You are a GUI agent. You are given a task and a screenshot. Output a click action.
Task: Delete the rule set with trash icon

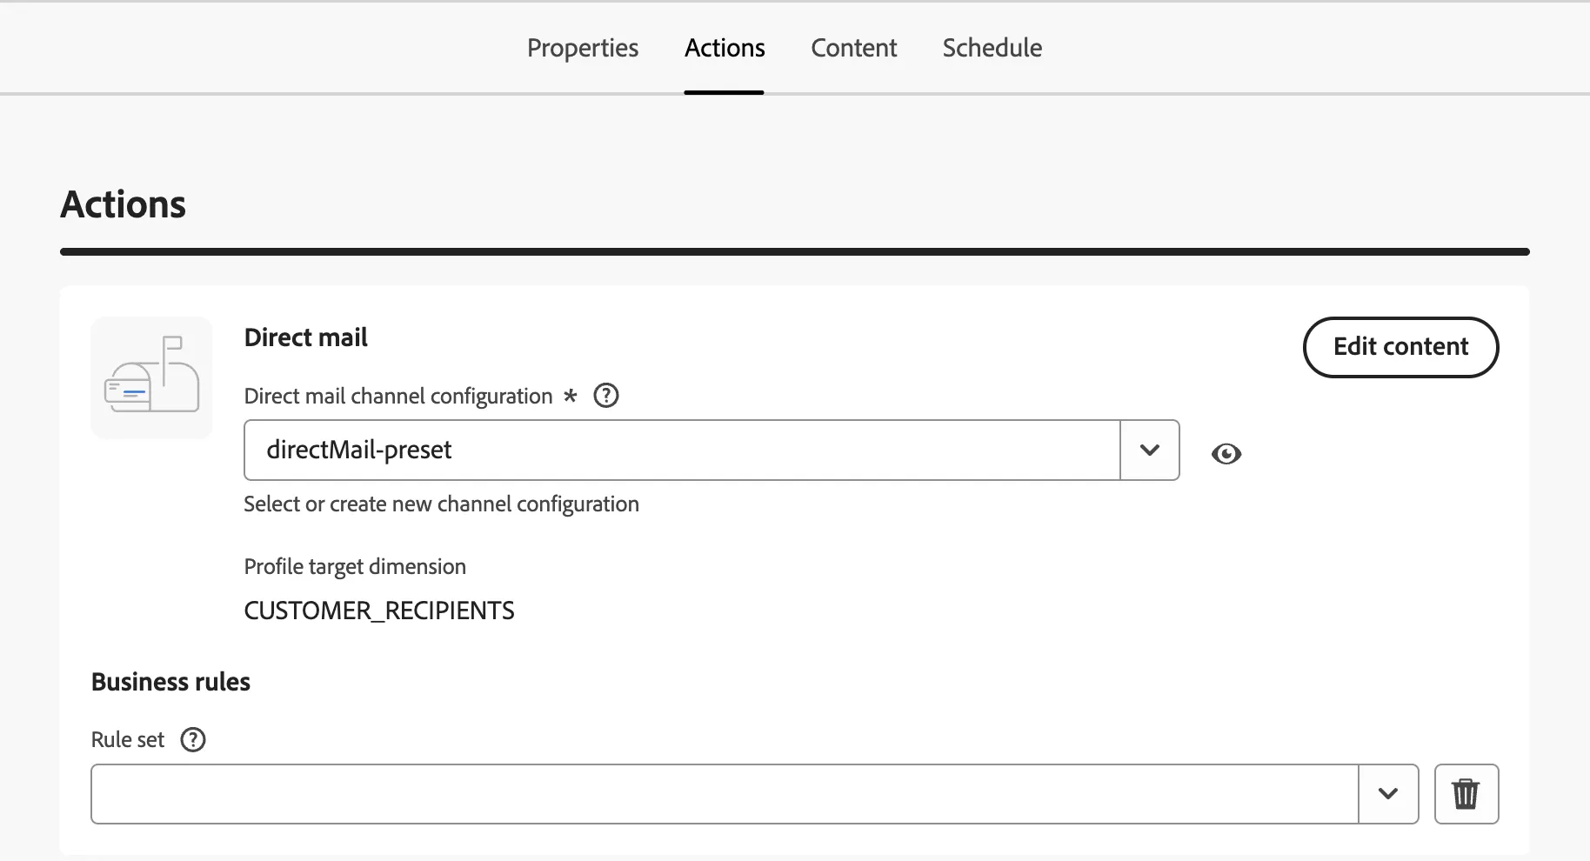(x=1466, y=793)
